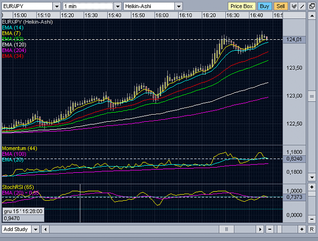Click the EMA (100) label in Momentum panel
318x241 pixels.
click(14, 154)
